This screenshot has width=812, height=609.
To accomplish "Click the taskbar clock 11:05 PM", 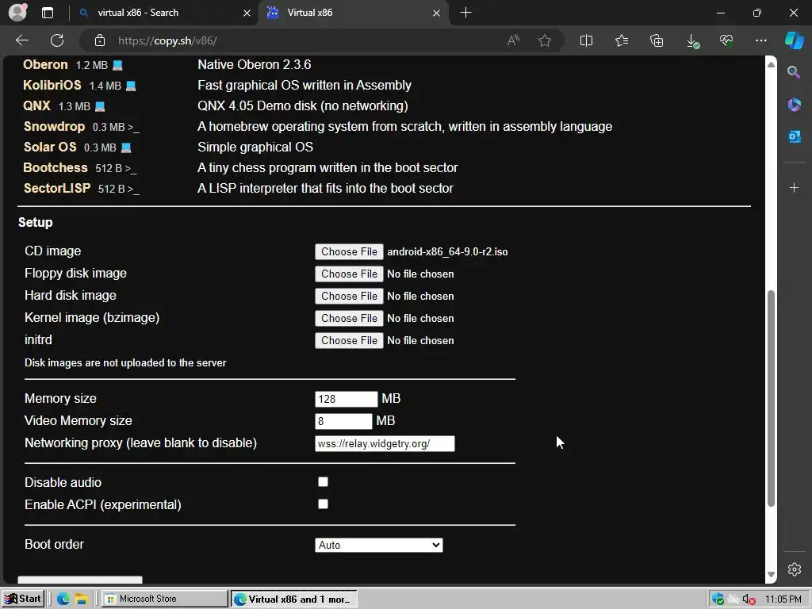I will point(783,599).
